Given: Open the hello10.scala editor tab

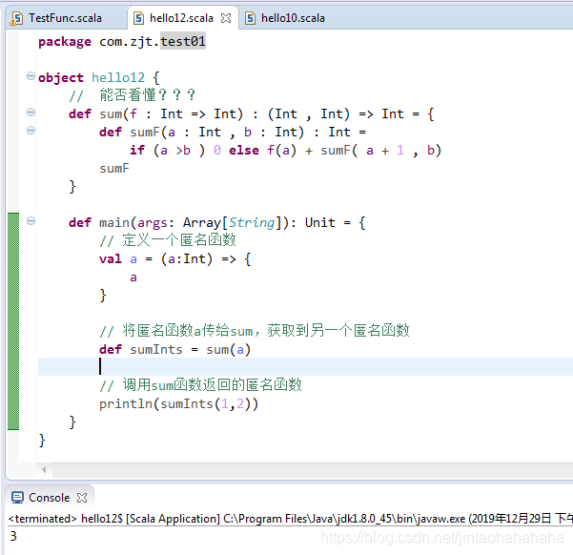Looking at the screenshot, I should [293, 18].
